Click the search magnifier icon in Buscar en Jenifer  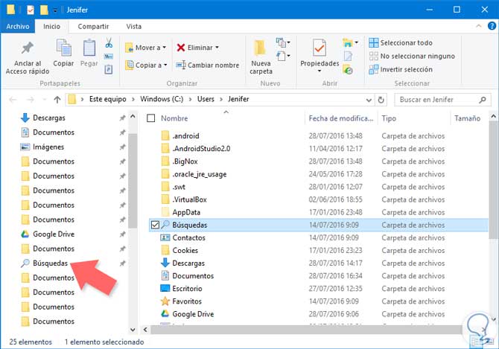click(x=483, y=100)
